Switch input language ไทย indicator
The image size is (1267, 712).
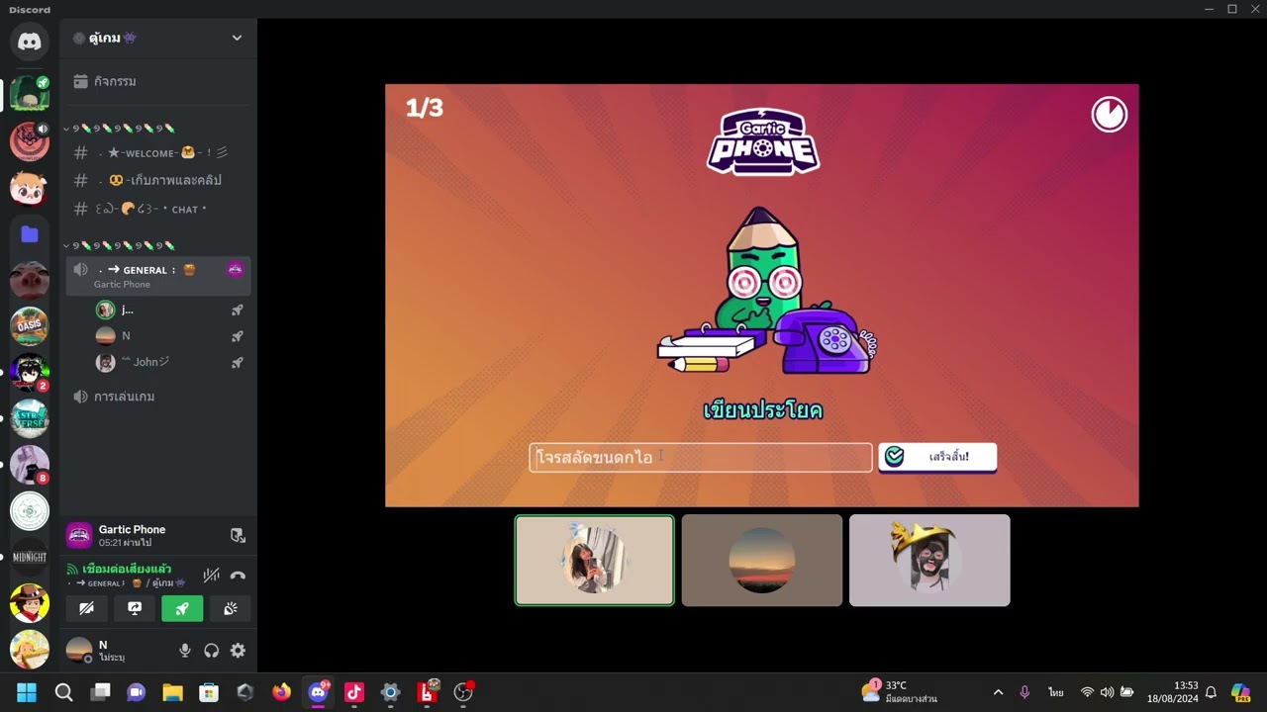point(1056,692)
